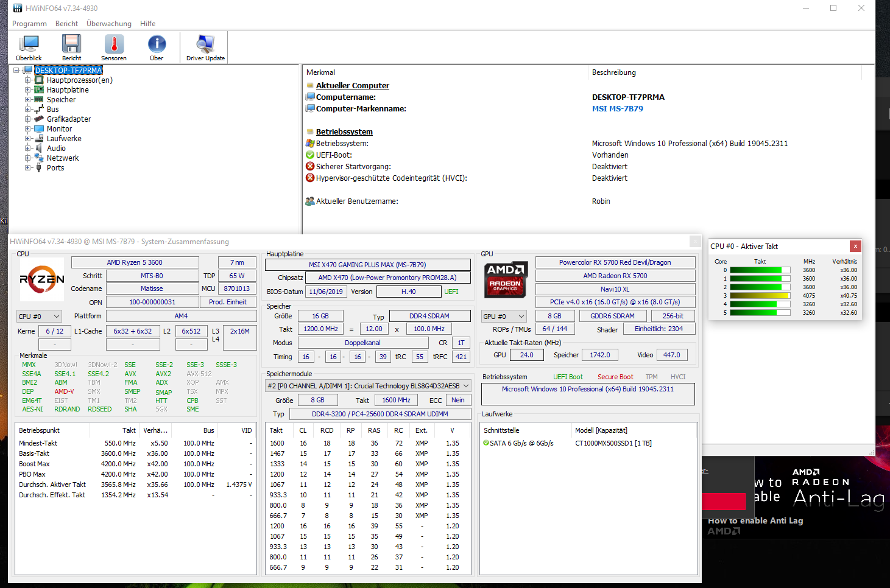Screen dimensions: 890x588
Task: Expand the Laufwerke node
Action: tap(27, 139)
